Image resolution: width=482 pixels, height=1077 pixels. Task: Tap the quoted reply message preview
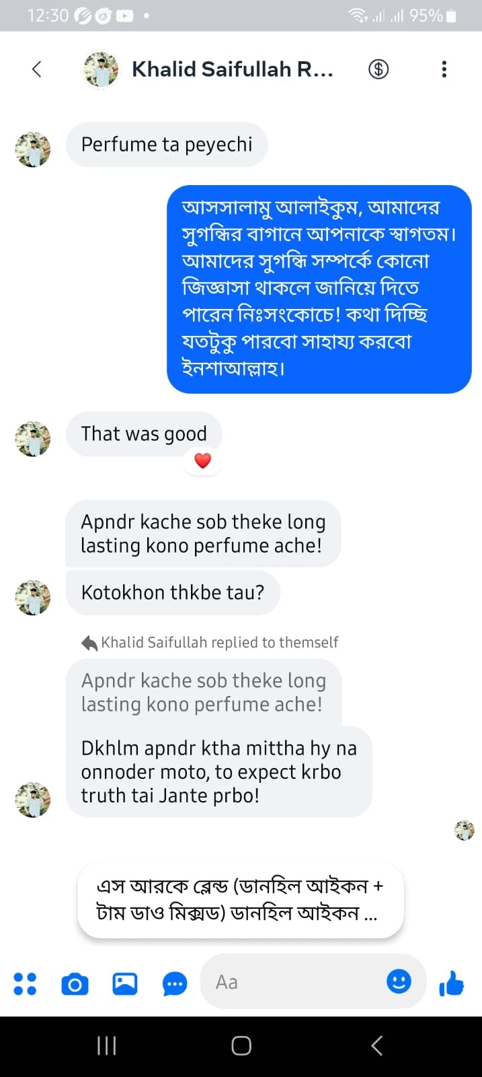(x=203, y=693)
